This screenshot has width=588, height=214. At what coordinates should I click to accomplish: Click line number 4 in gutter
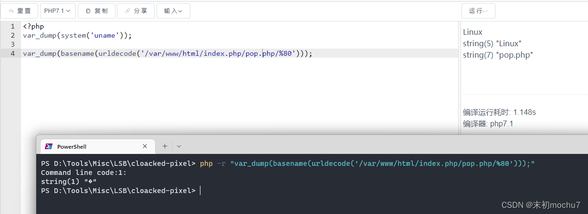pyautogui.click(x=13, y=53)
